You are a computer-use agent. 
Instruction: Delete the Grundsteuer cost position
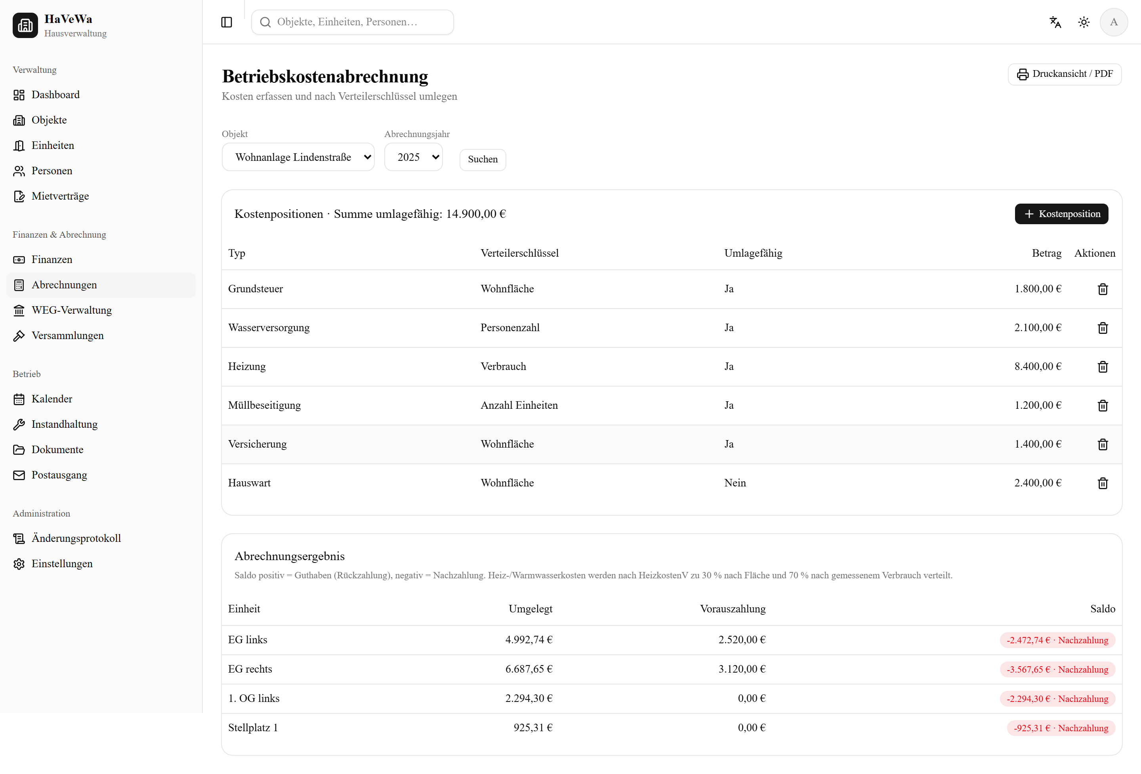click(1103, 289)
